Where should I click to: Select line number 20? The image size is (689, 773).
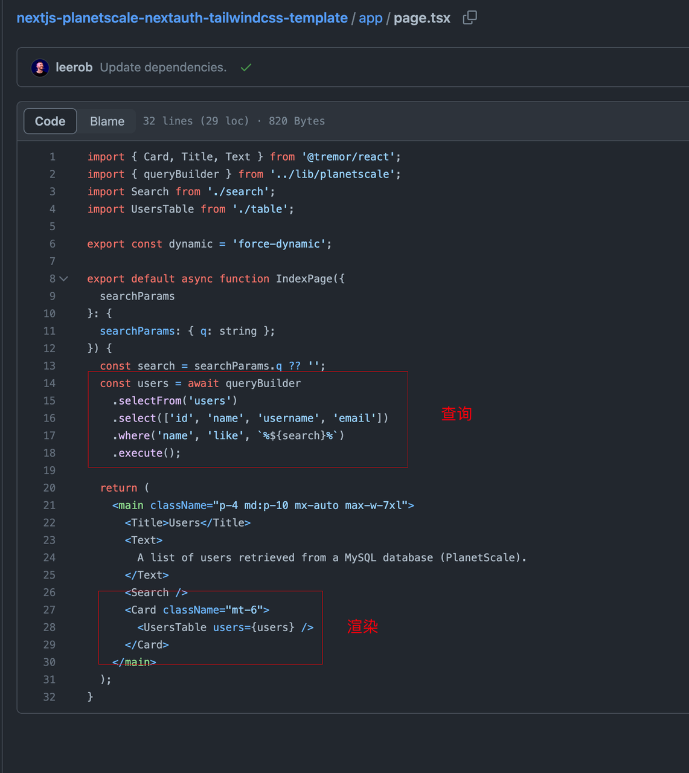point(50,488)
